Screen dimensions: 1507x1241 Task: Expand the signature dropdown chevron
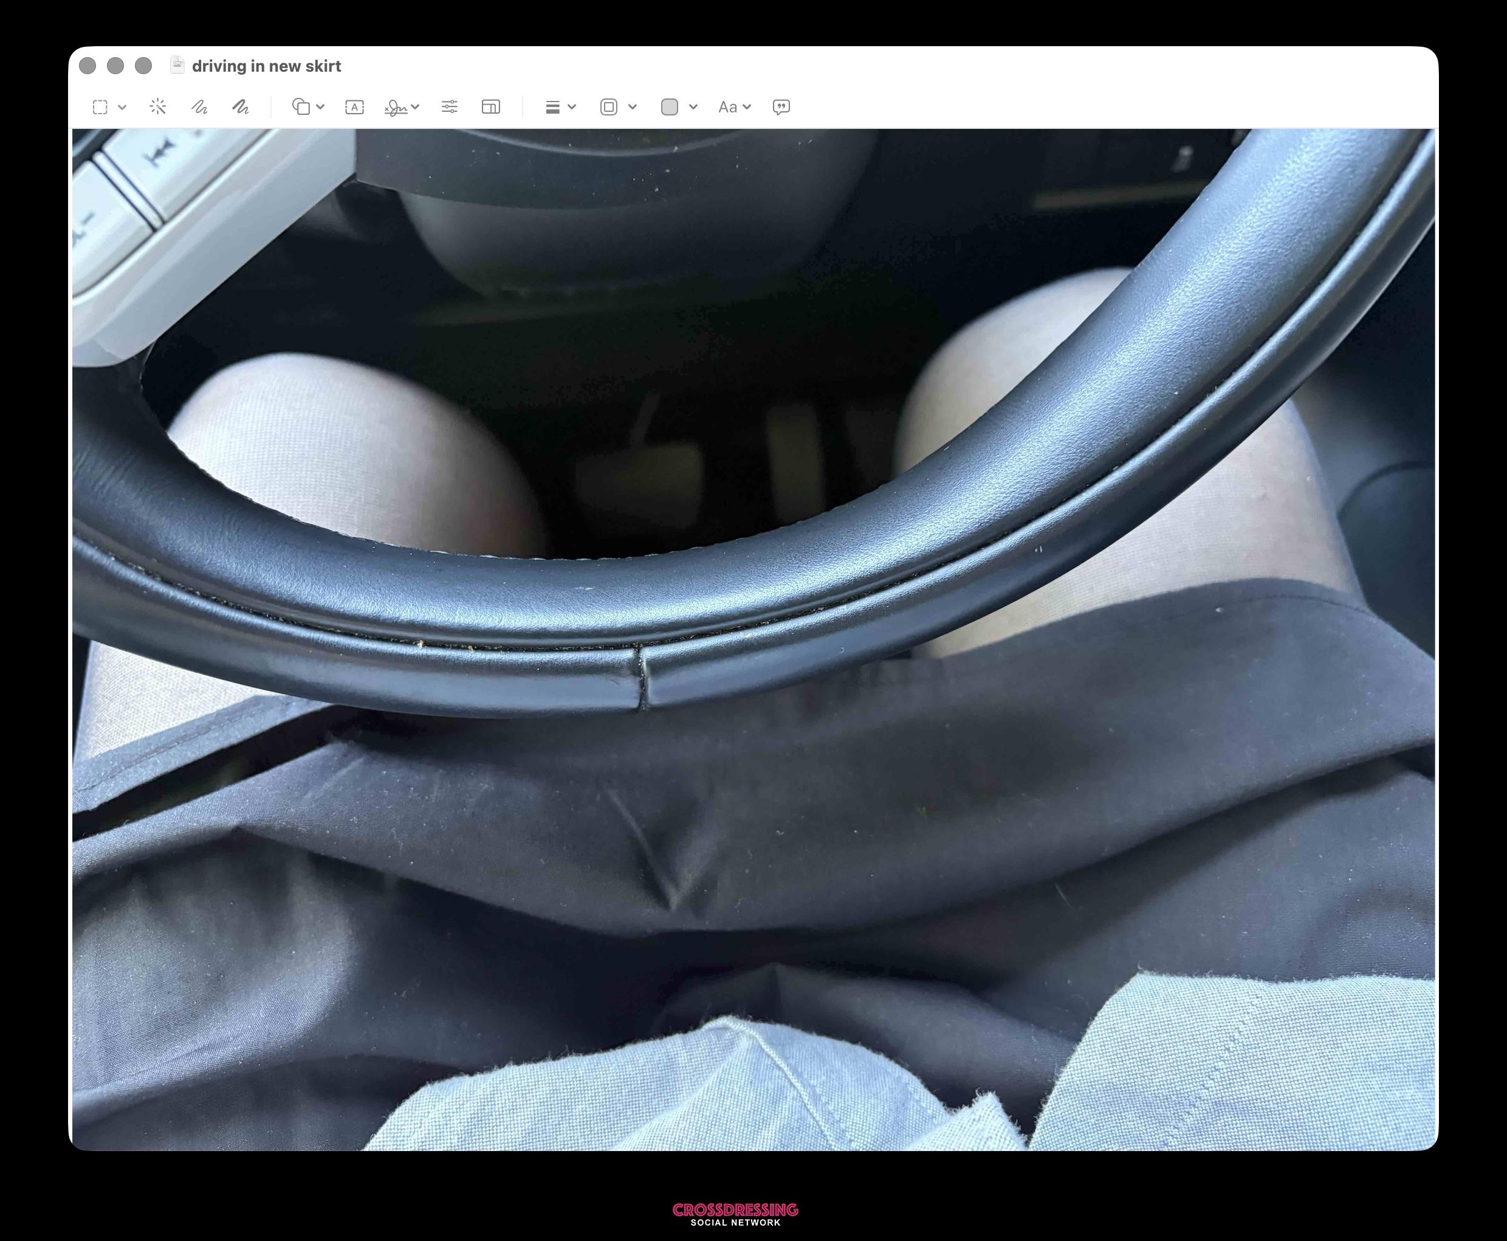(x=416, y=107)
